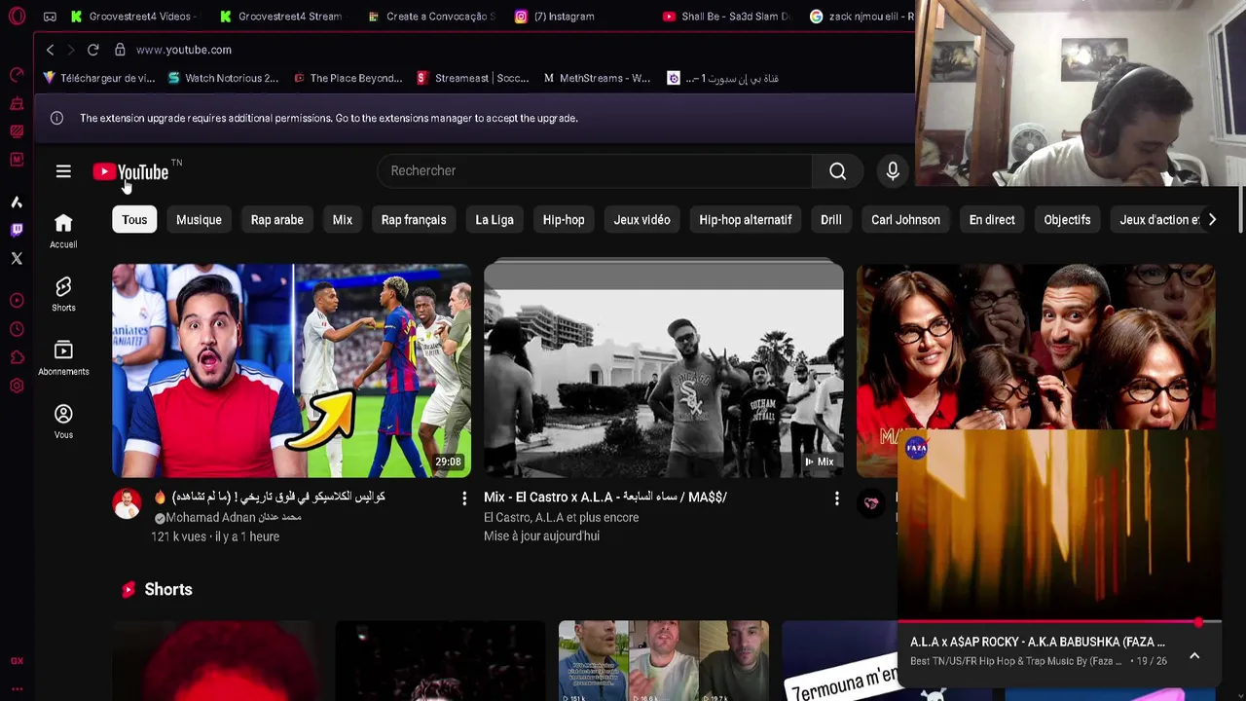Select the Mix filter chip
Viewport: 1246px width, 701px height.
(x=343, y=220)
